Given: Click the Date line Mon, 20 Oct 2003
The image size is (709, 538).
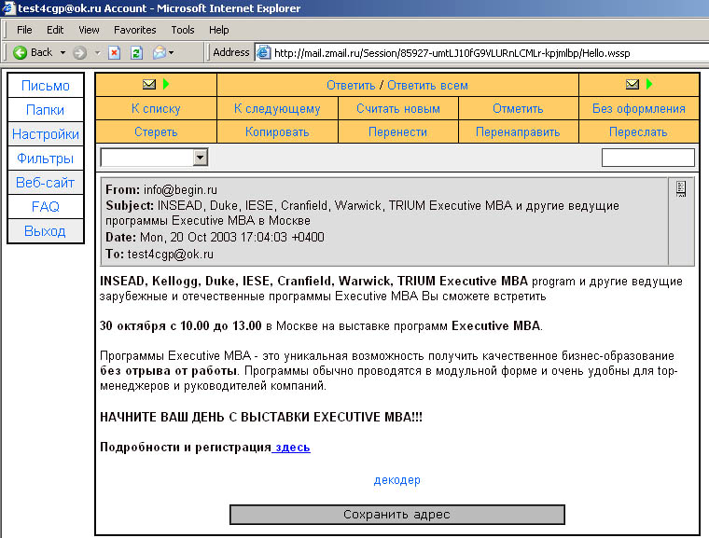Looking at the screenshot, I should point(215,238).
